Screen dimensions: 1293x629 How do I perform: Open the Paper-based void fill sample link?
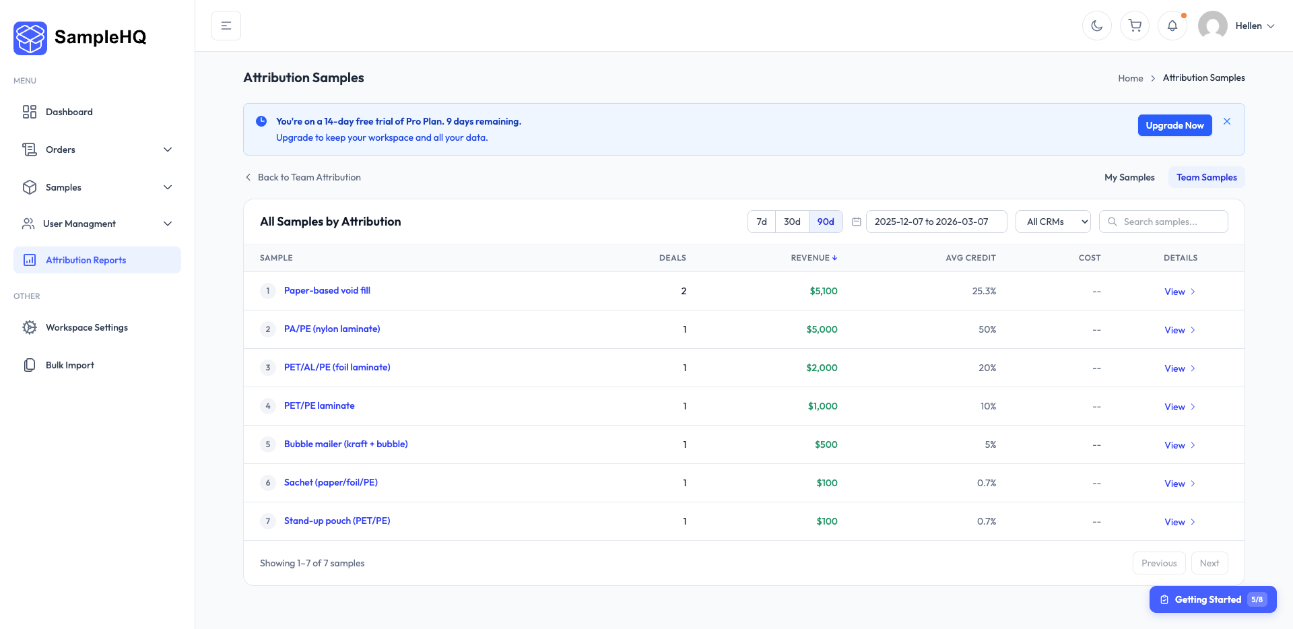pos(327,291)
